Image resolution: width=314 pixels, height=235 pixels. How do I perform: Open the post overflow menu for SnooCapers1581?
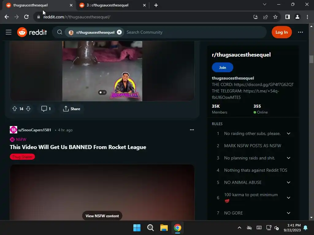point(192,130)
